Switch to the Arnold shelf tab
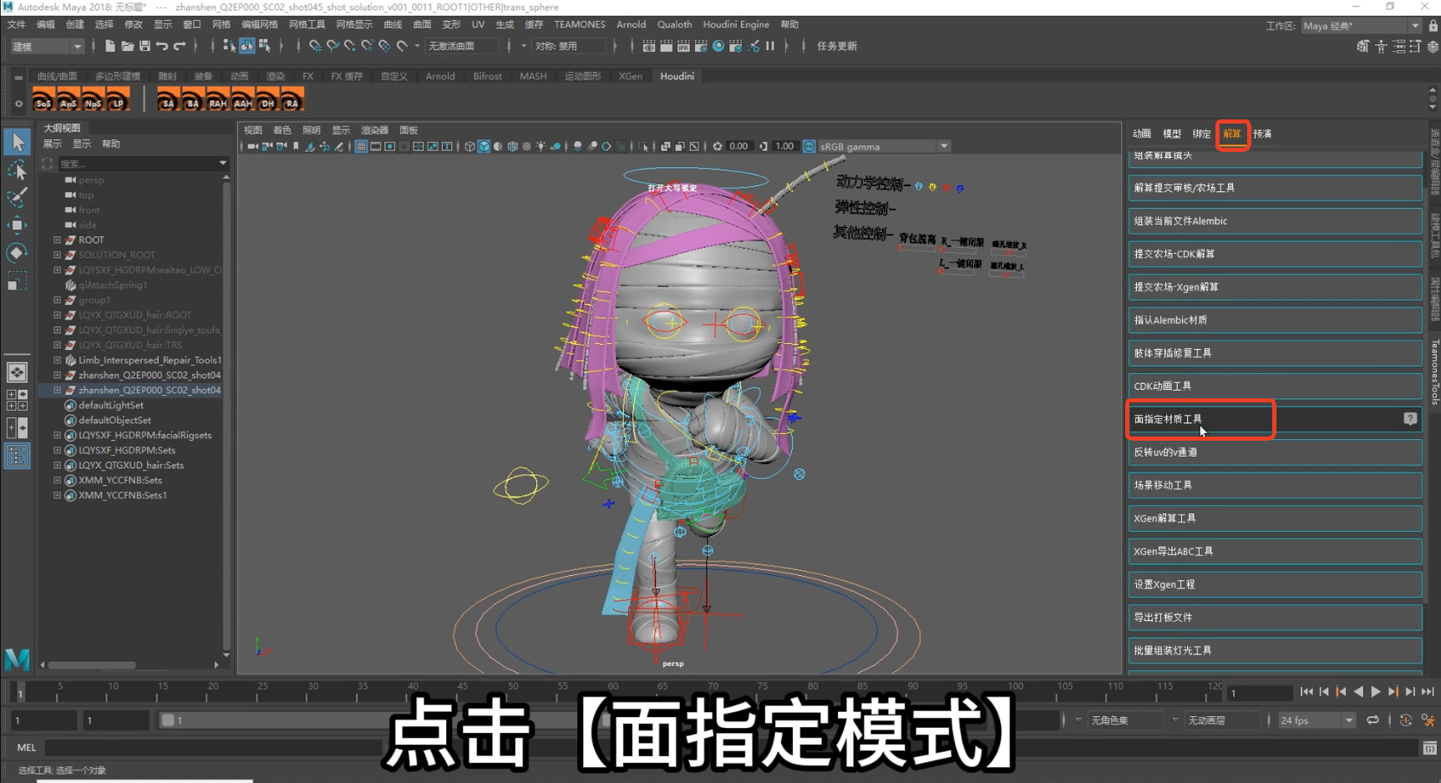 click(439, 76)
